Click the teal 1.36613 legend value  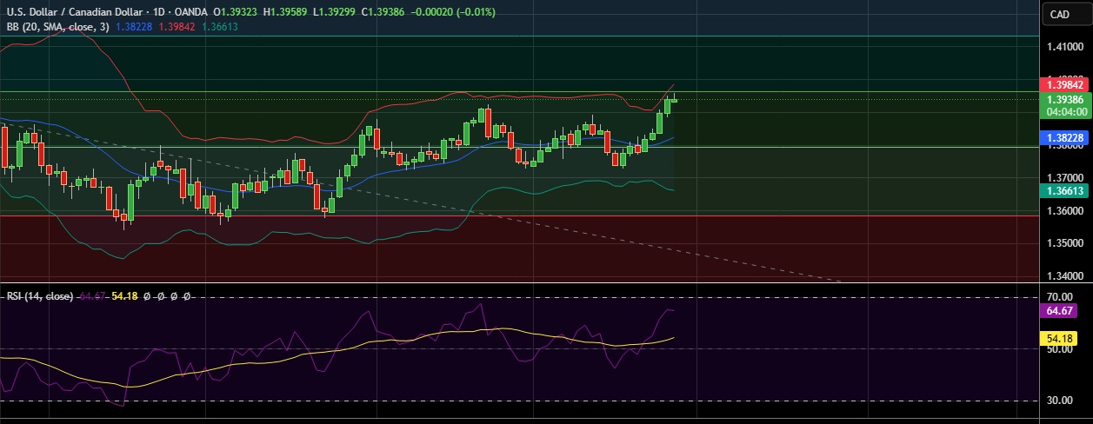(219, 27)
